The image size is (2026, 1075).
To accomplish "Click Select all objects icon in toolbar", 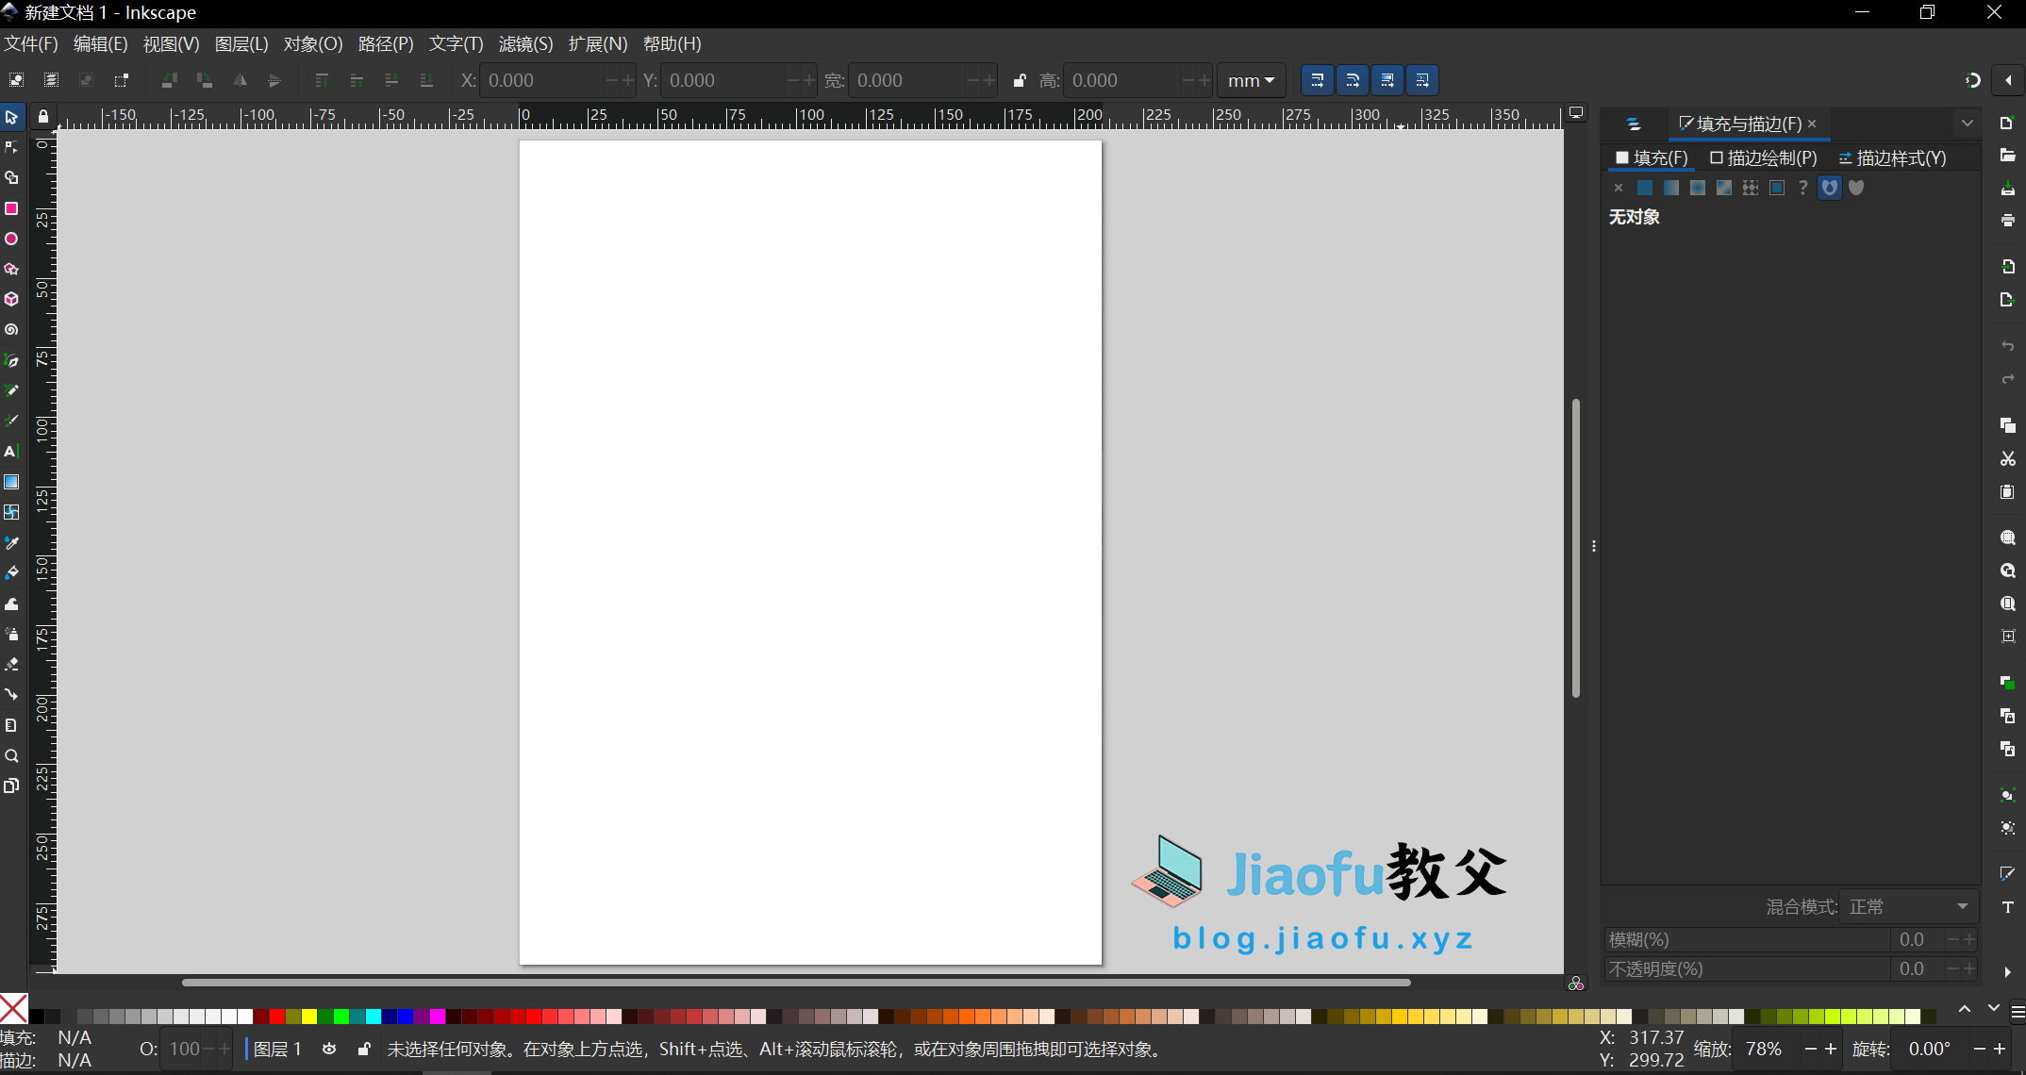I will tap(17, 80).
